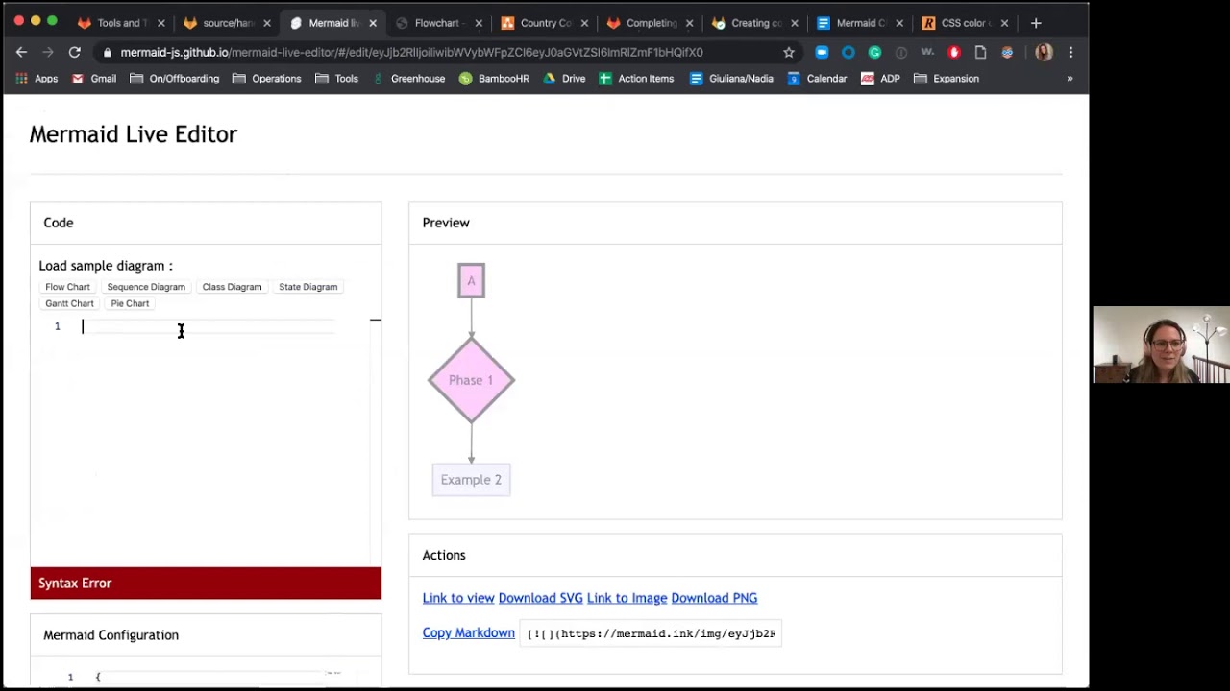Reload the page with the refresh icon

(x=74, y=52)
